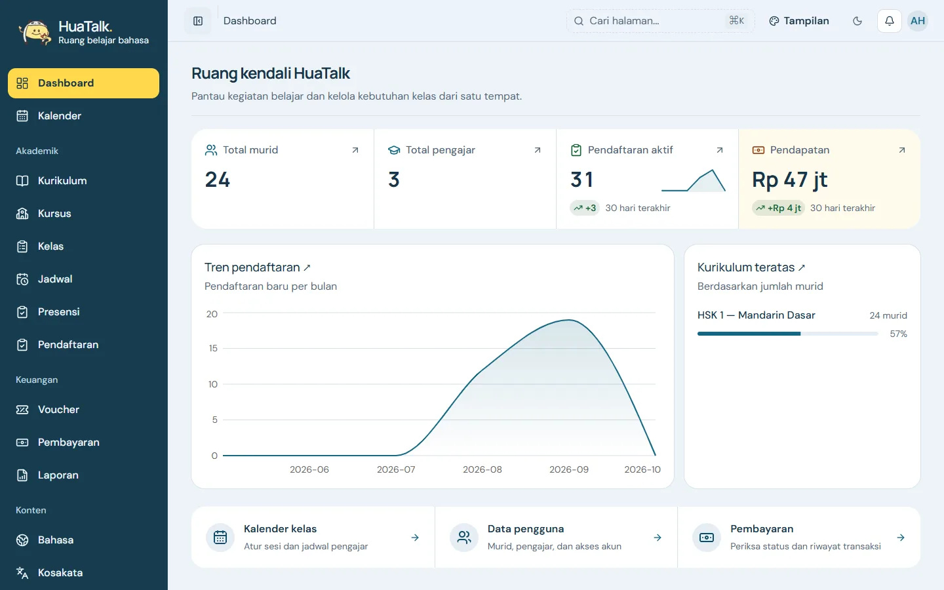Select the Kosakata sidebar icon

pyautogui.click(x=22, y=573)
